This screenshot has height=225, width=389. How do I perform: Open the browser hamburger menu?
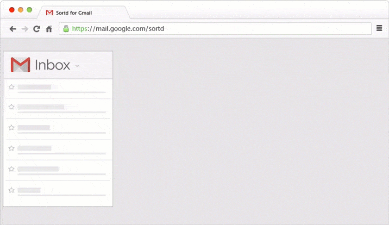coord(379,28)
